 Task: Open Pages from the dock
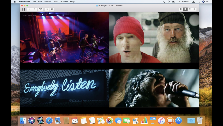(135, 121)
